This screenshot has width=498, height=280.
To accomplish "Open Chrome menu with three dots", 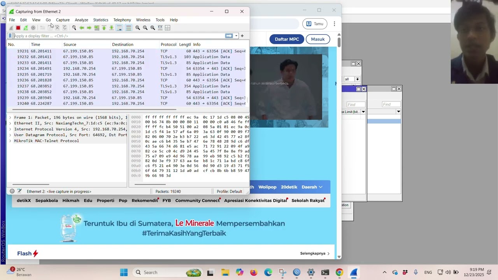I will [x=334, y=24].
